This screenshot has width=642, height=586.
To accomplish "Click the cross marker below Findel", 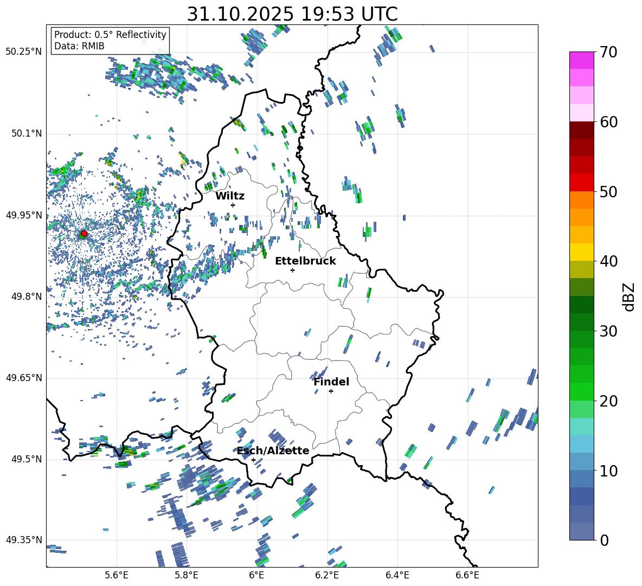I will (x=331, y=391).
